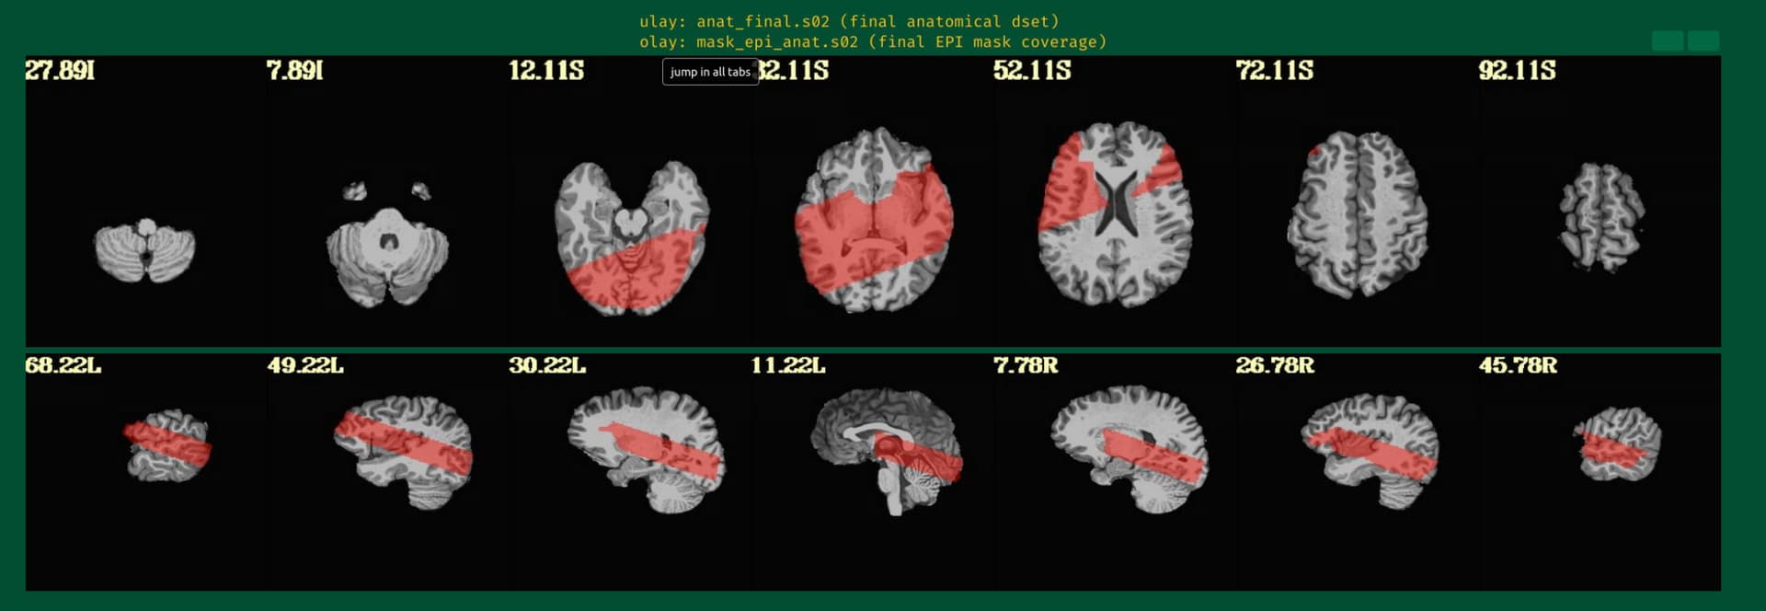Click the 'jump in all tabs' tooltip
The height and width of the screenshot is (611, 1766).
pos(710,72)
